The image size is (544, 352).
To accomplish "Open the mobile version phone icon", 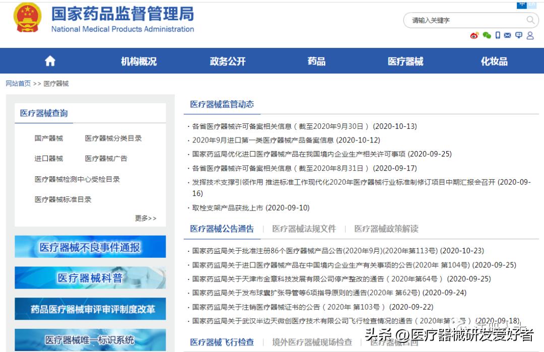I will (x=498, y=35).
